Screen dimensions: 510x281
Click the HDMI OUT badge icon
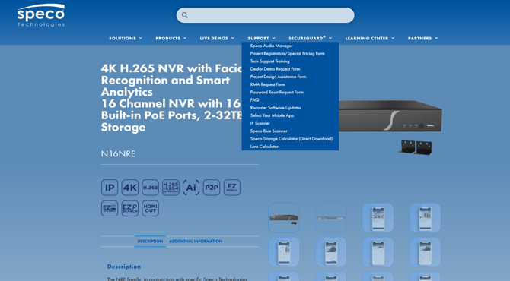coord(150,208)
